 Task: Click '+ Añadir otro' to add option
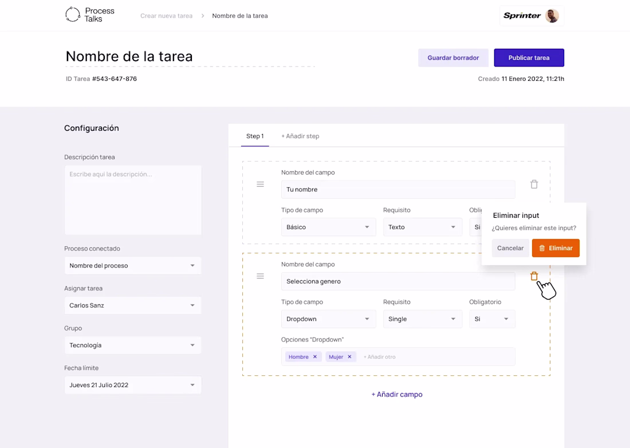pyautogui.click(x=379, y=357)
